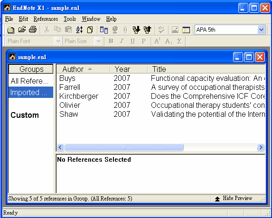The height and width of the screenshot is (218, 272).
Task: Select the Buys 2007 reference
Action: tap(160, 78)
